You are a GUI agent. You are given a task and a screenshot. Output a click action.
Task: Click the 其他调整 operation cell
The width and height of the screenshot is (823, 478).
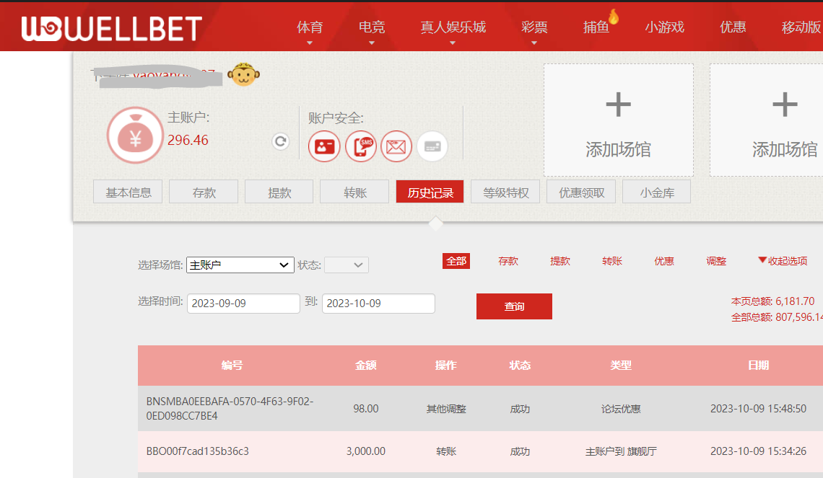(446, 409)
